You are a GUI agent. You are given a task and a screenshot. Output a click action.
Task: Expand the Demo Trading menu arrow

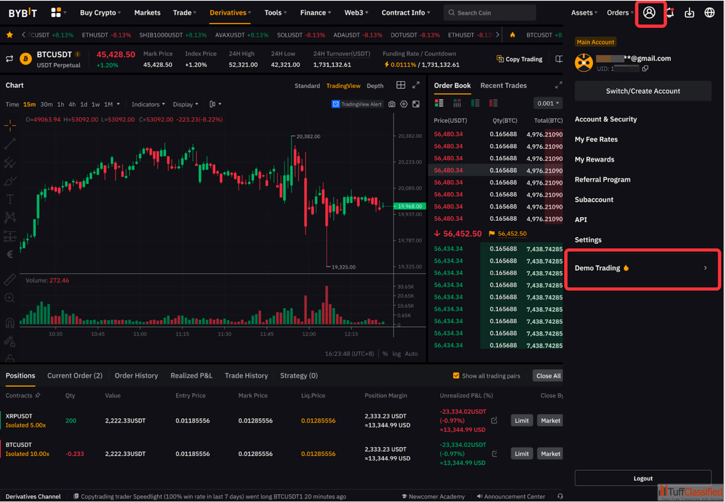[705, 268]
